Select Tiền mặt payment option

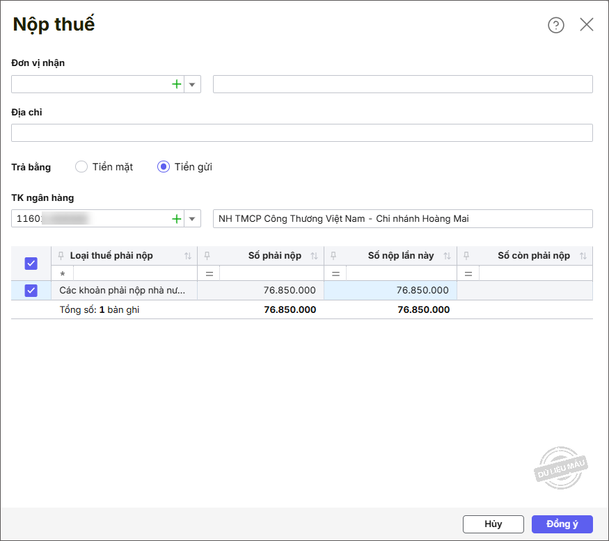coord(81,167)
